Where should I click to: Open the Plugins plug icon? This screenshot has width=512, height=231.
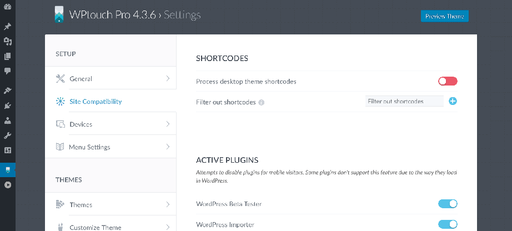tap(8, 106)
